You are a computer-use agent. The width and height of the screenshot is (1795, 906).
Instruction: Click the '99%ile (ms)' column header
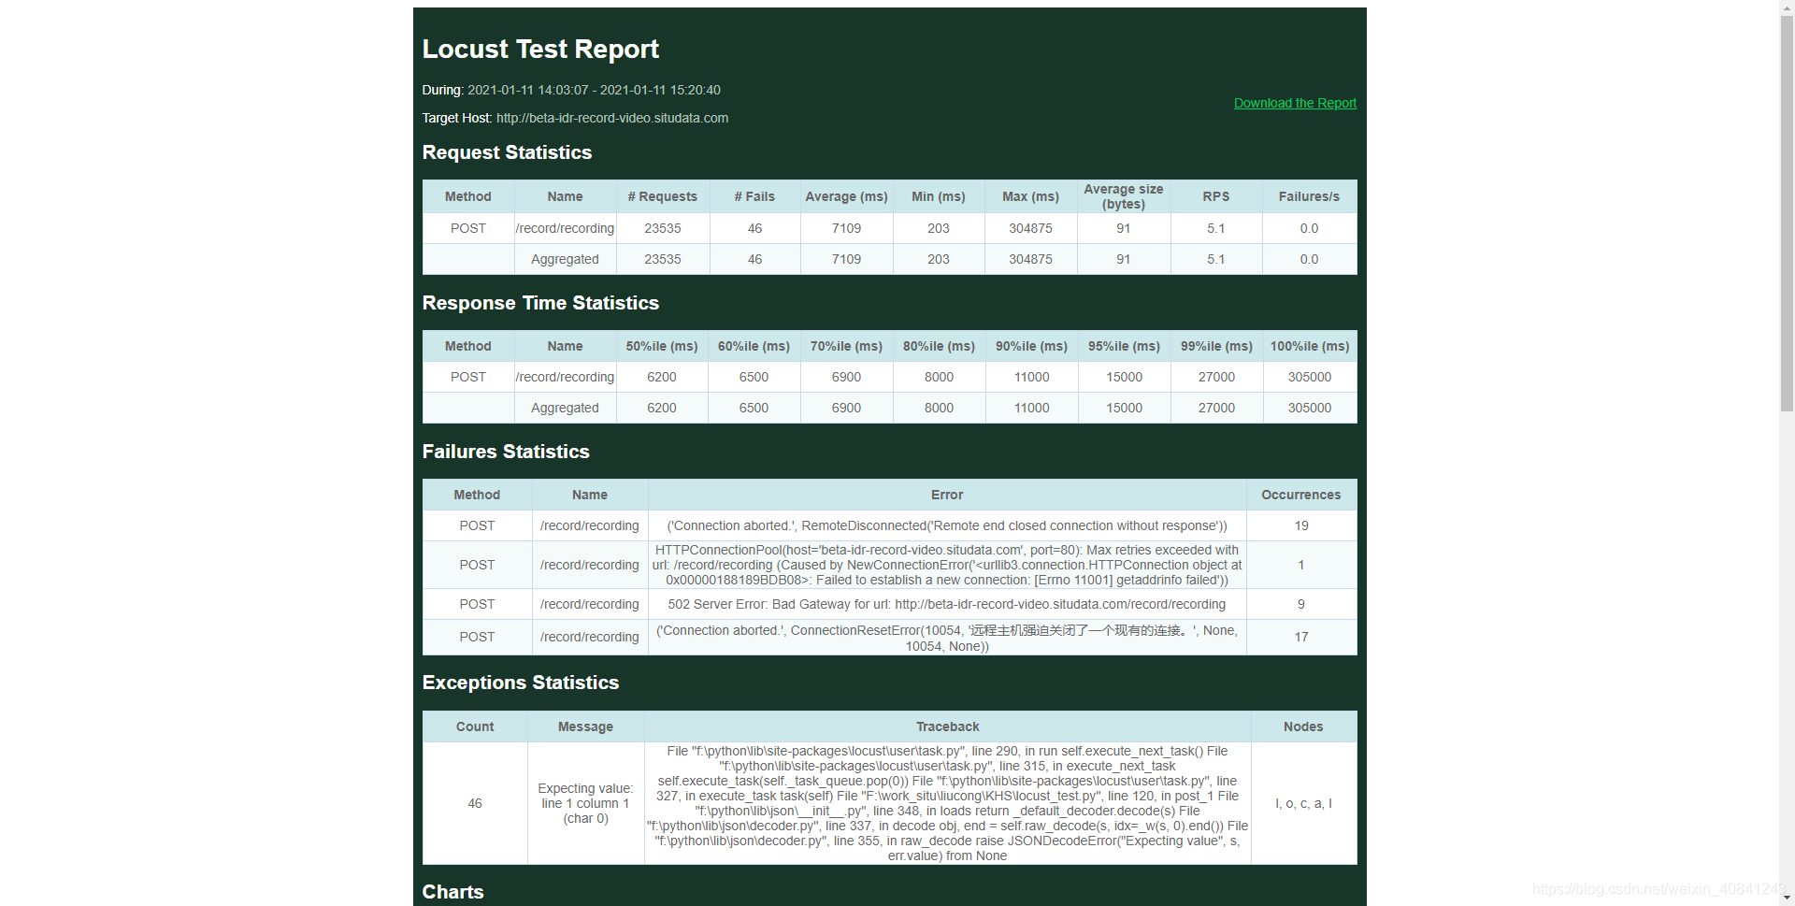pos(1216,346)
